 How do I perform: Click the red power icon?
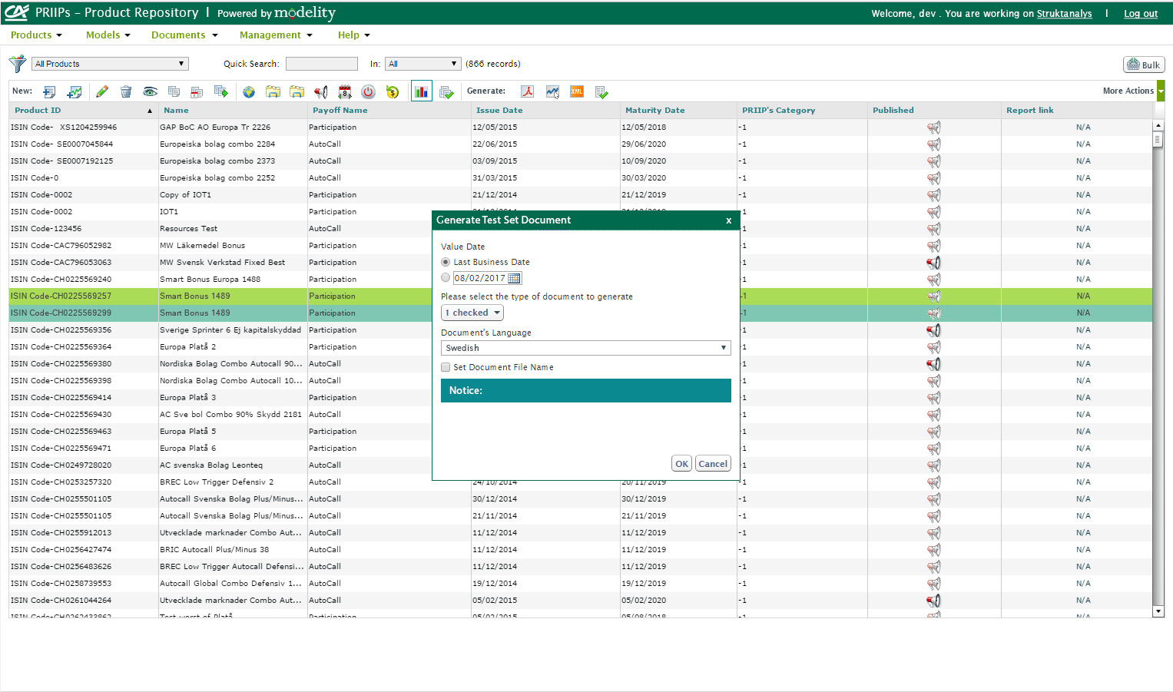click(369, 91)
